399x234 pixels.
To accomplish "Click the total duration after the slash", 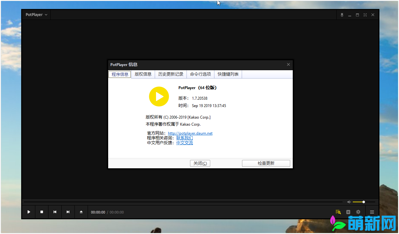I will pos(117,212).
